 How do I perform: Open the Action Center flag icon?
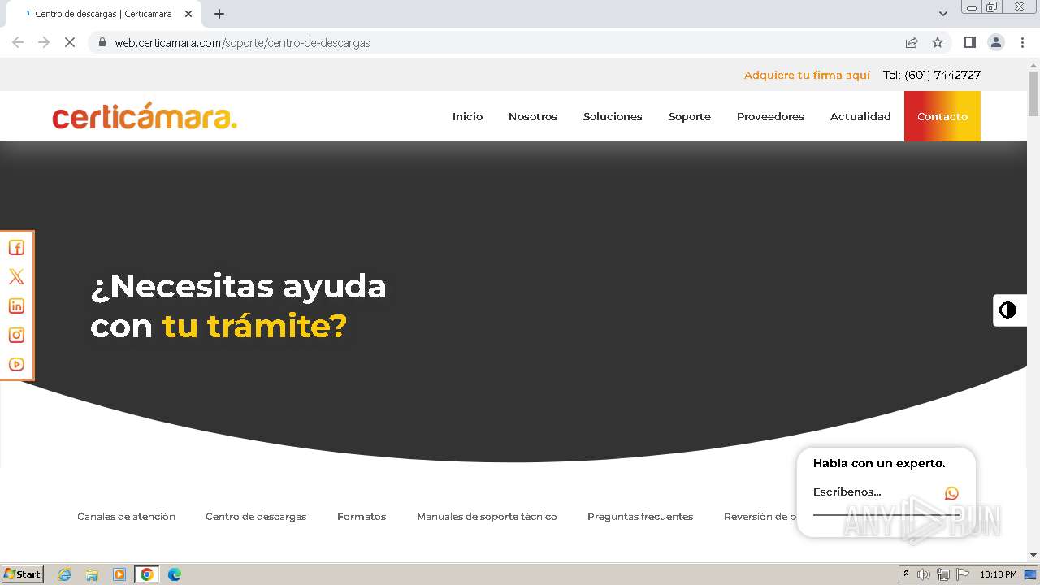click(x=963, y=574)
